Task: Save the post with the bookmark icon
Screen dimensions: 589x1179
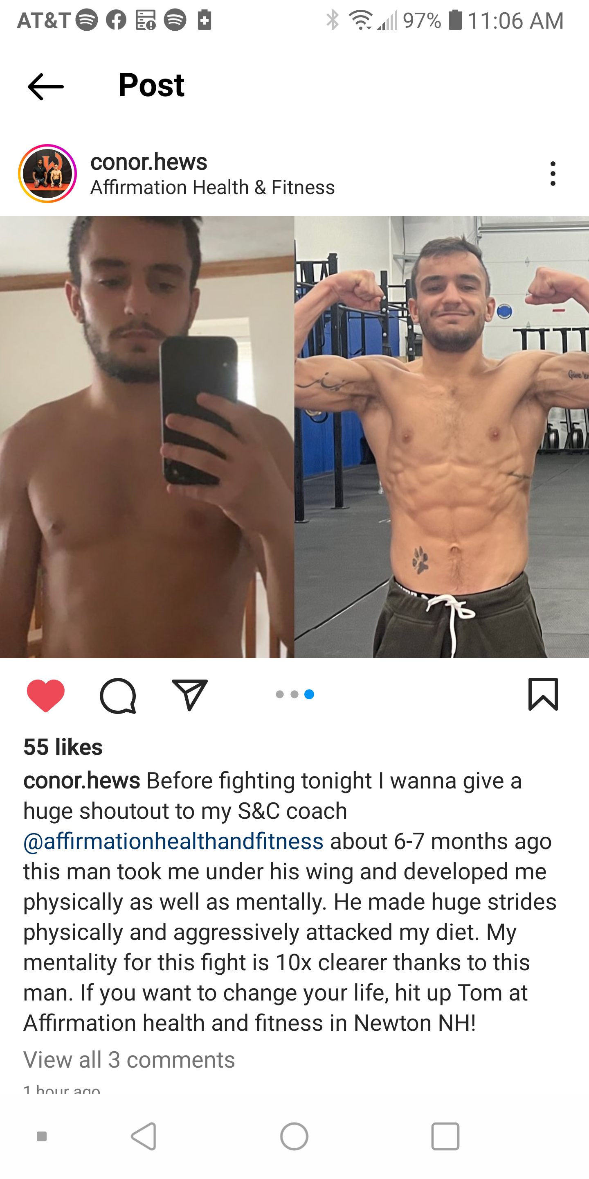Action: 543,694
